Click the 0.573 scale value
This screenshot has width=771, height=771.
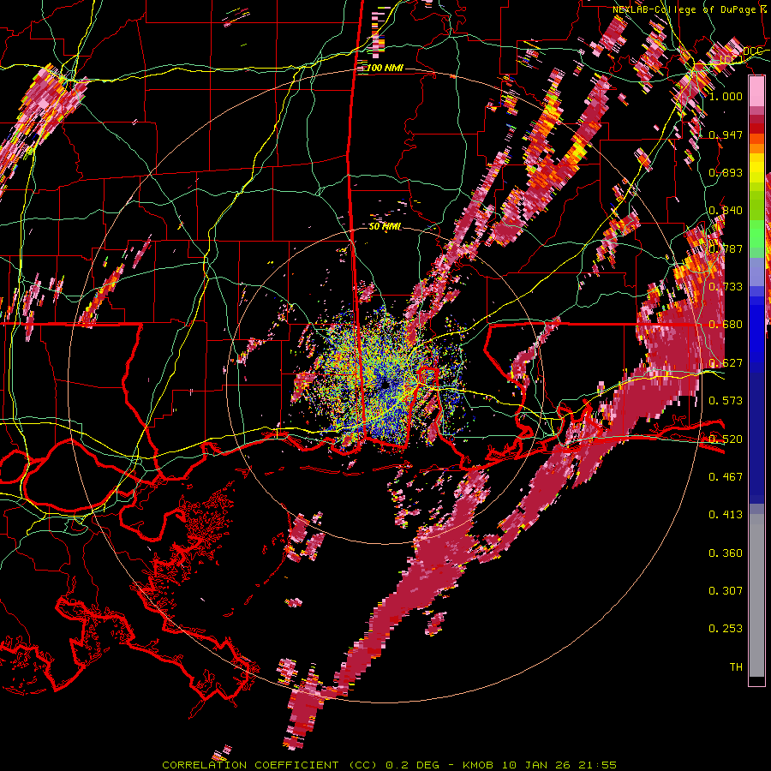pyautogui.click(x=726, y=401)
